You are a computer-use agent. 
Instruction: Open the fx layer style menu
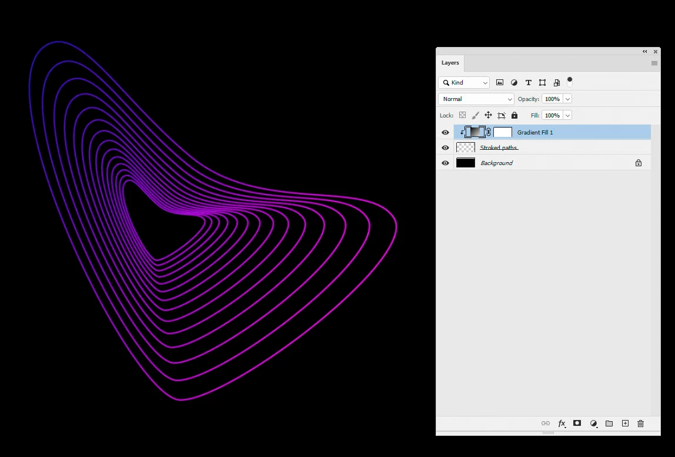coord(562,424)
